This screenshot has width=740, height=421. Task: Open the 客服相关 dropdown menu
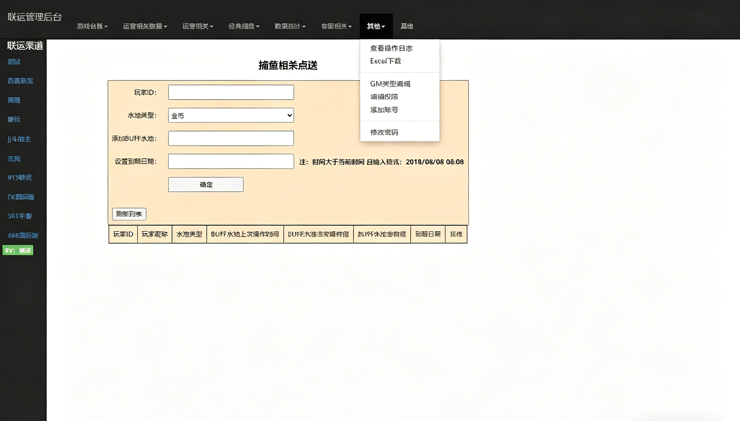point(336,26)
